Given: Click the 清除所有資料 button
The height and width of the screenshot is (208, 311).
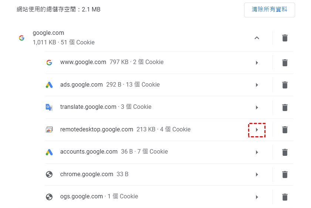Looking at the screenshot, I should tap(269, 10).
